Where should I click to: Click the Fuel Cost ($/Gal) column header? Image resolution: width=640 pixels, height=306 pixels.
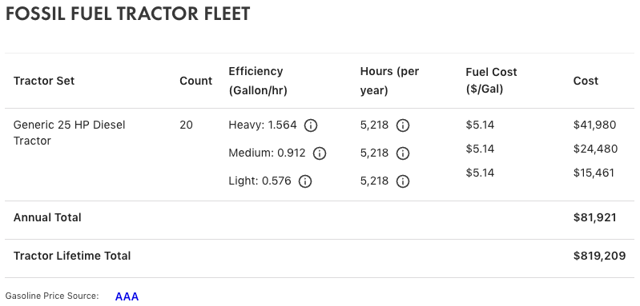pyautogui.click(x=491, y=81)
